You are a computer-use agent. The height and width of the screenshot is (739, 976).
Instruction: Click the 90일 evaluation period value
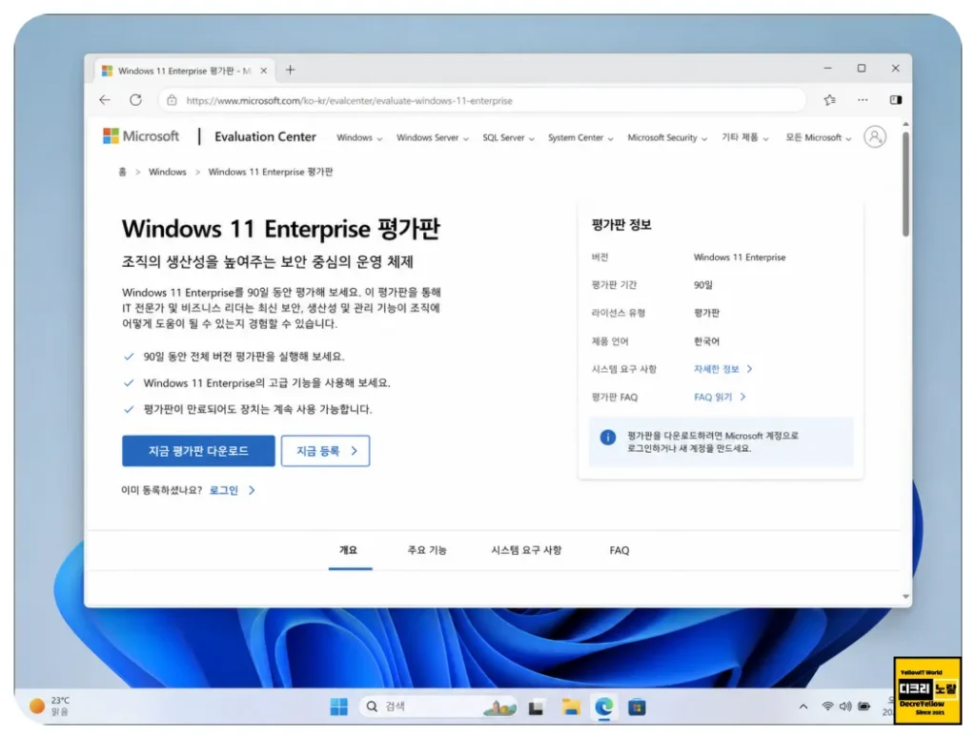702,285
